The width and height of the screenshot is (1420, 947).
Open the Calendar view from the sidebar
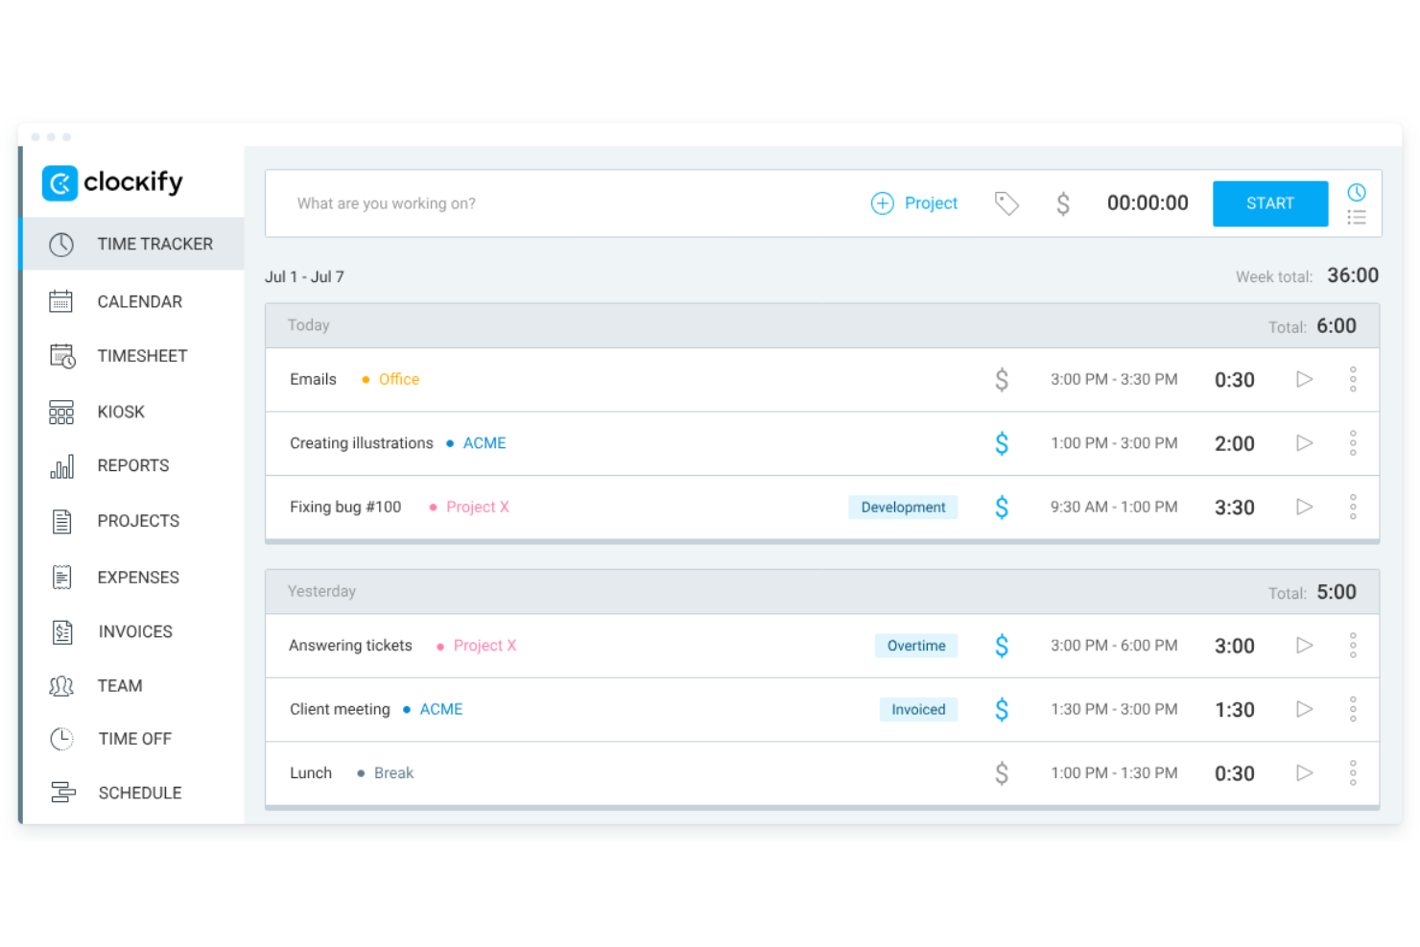coord(139,301)
